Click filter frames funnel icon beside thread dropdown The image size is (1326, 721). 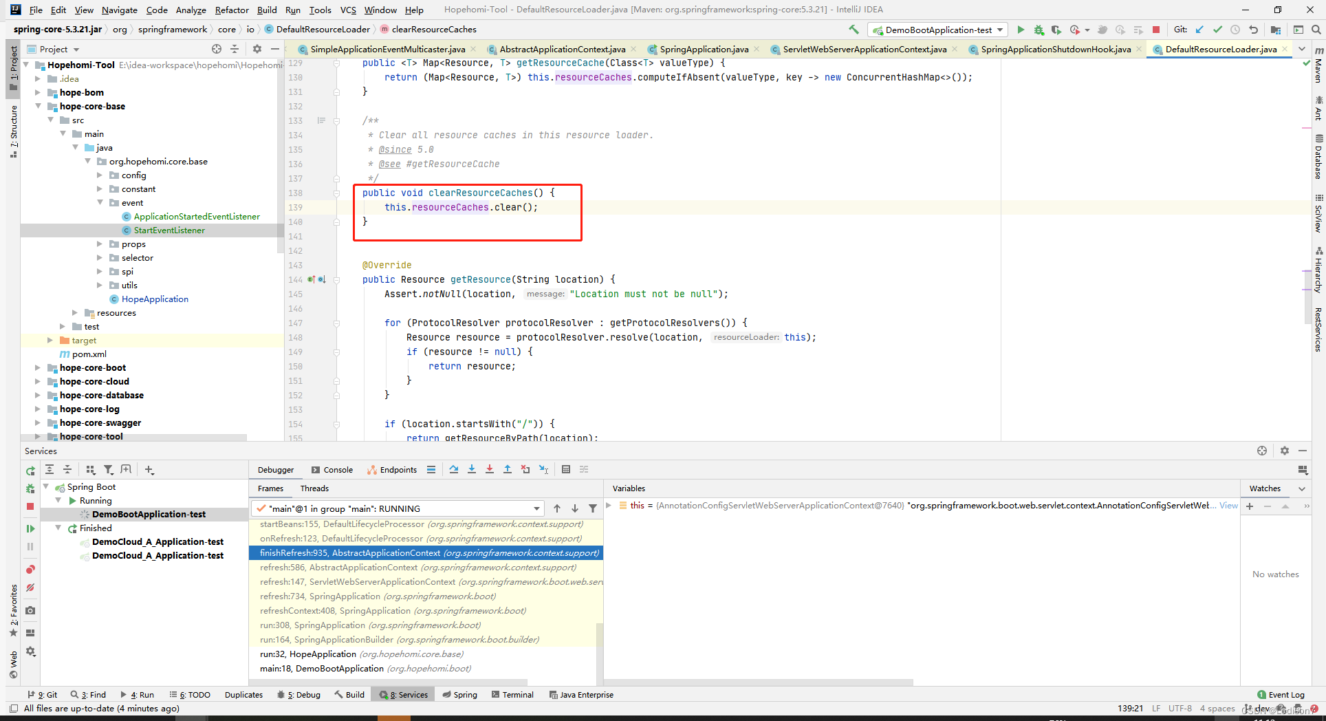coord(593,508)
